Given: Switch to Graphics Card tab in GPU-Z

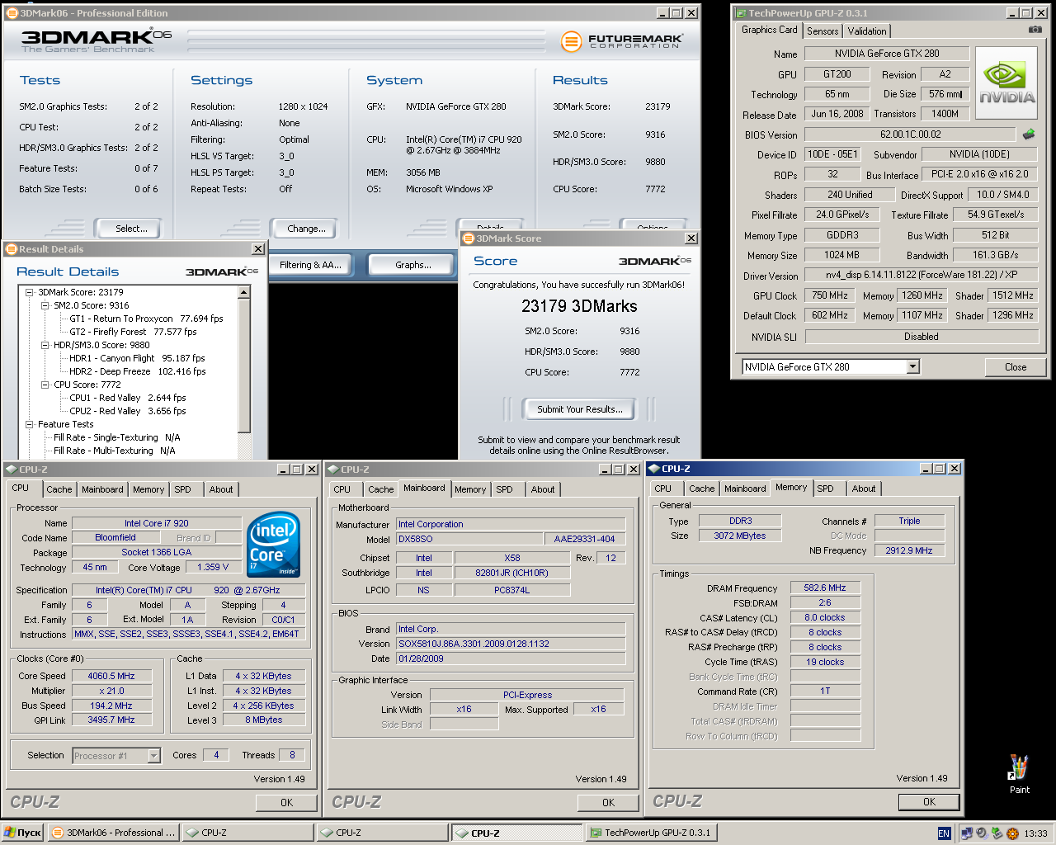Looking at the screenshot, I should point(770,30).
